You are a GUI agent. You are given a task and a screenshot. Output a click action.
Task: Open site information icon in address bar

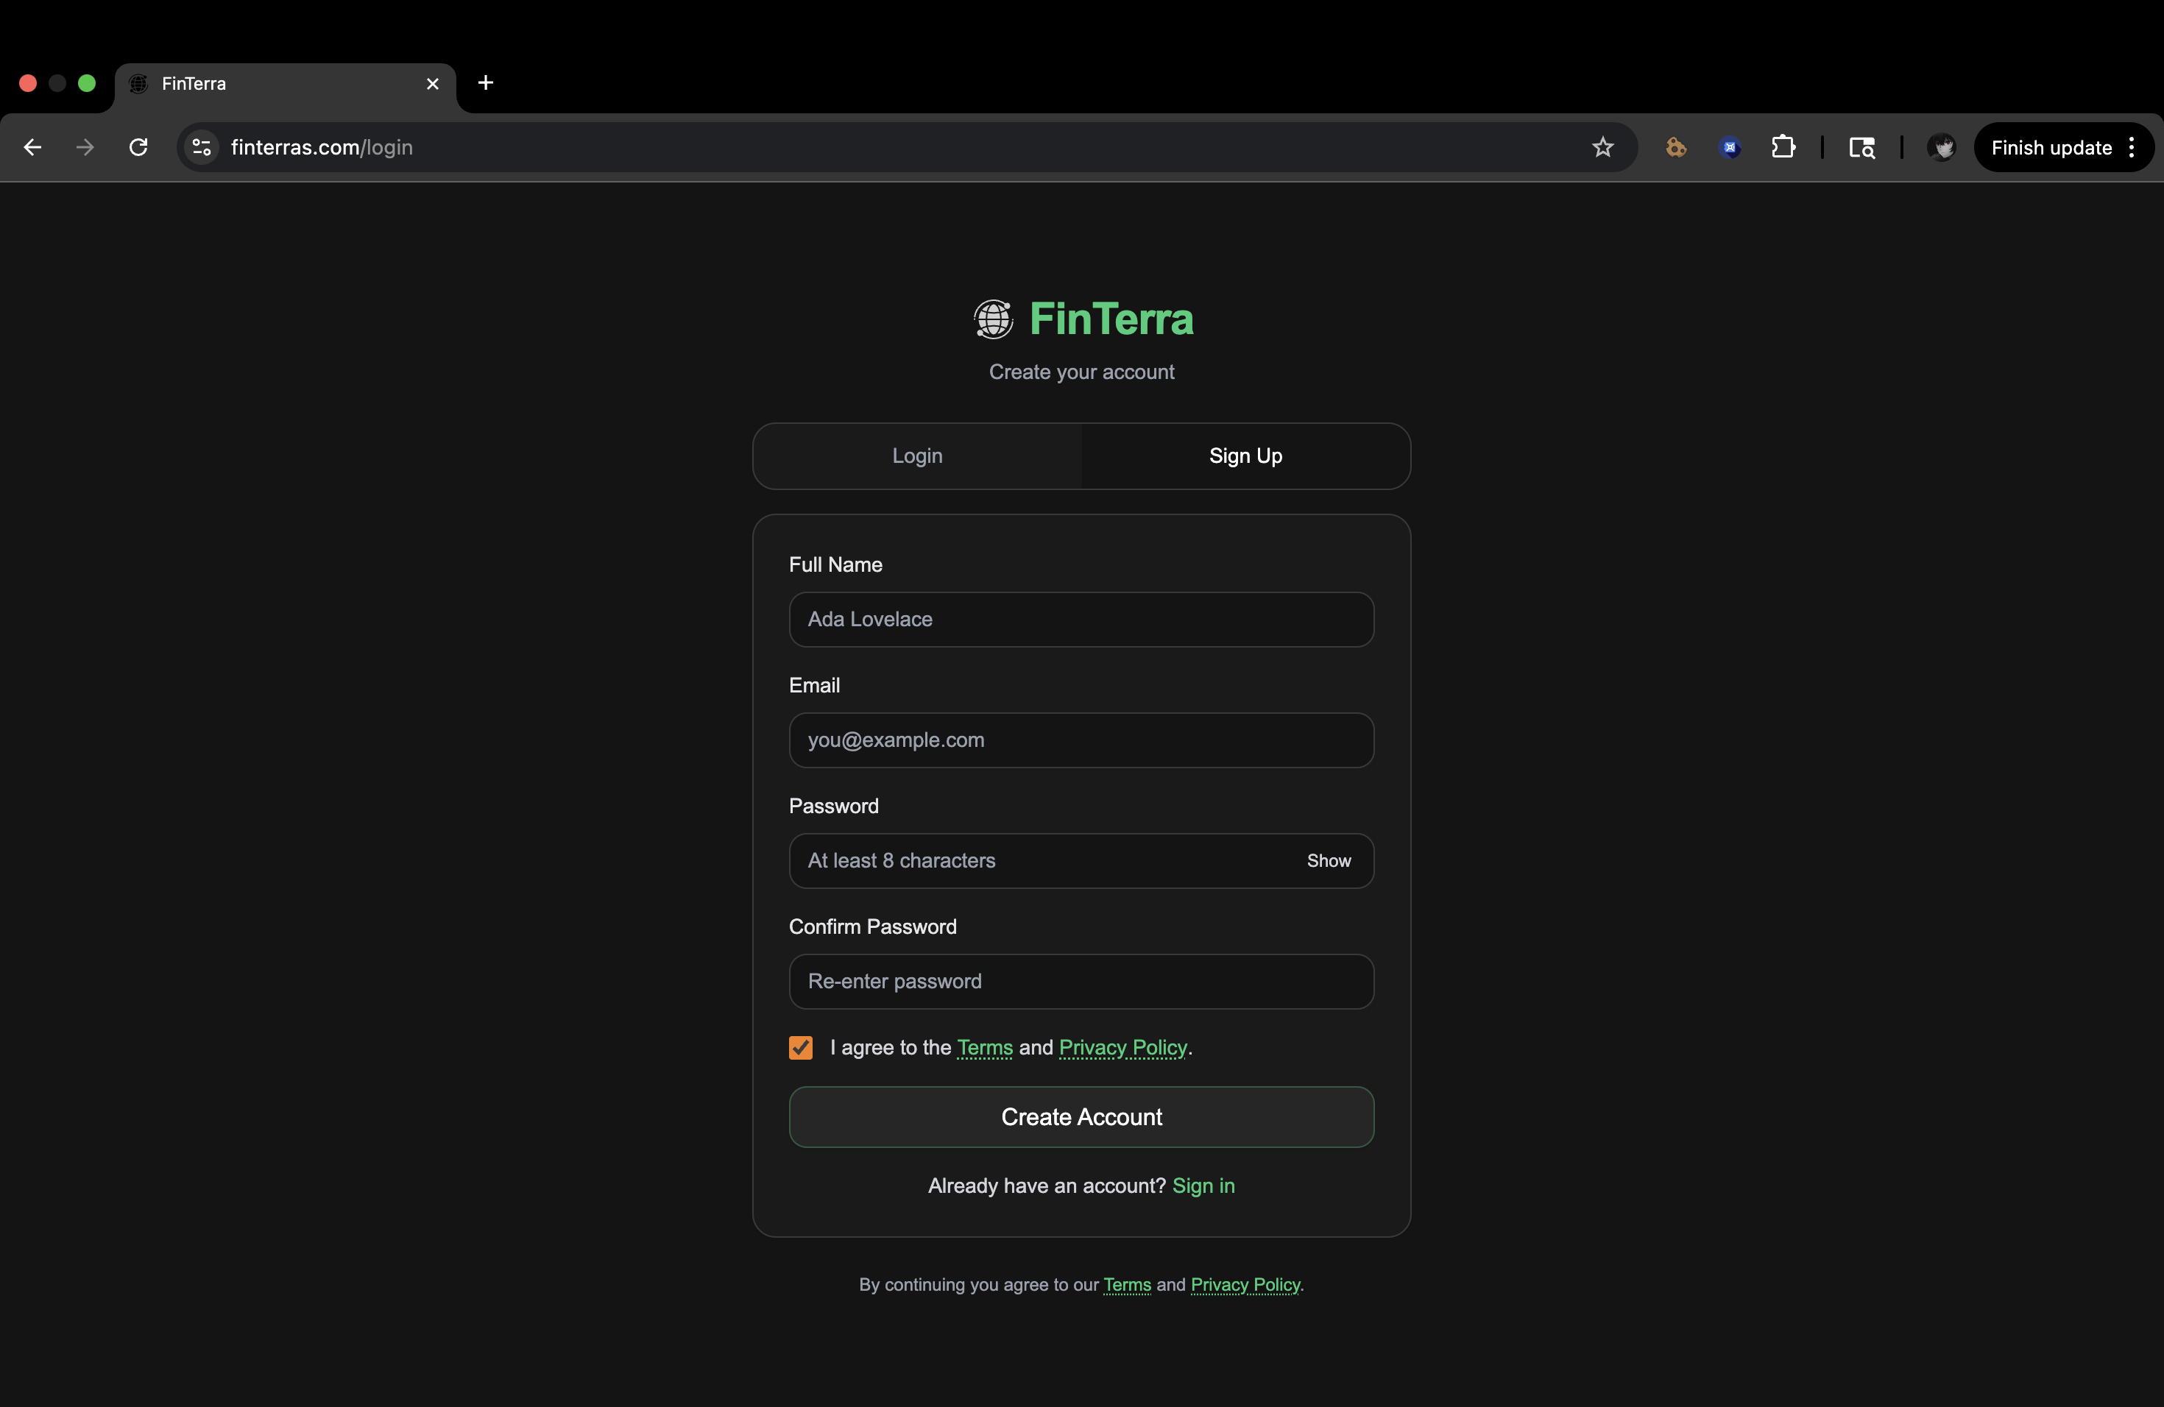(202, 147)
